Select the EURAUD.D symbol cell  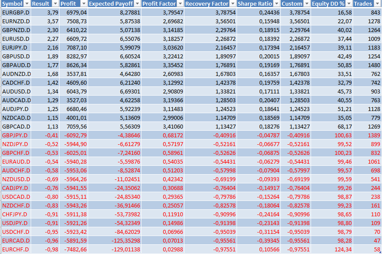pyautogui.click(x=16, y=162)
